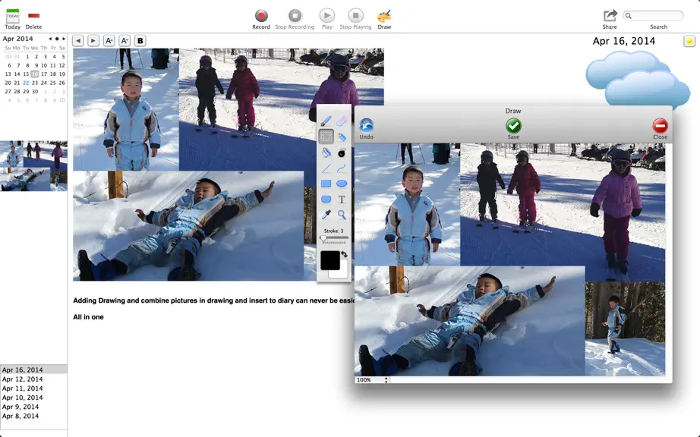Choose the rectangular selection tool

click(326, 137)
